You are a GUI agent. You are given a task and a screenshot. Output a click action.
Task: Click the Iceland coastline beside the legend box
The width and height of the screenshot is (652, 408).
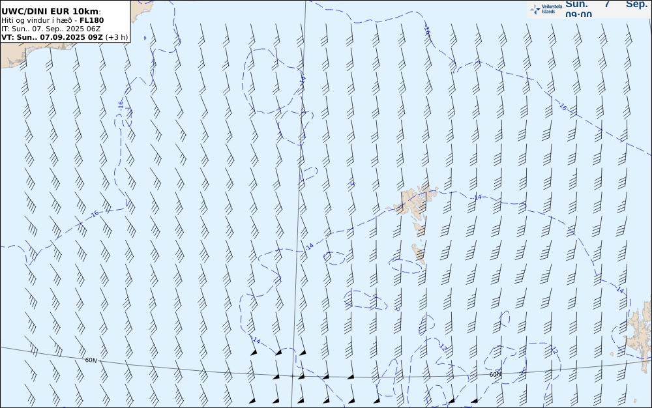point(141,12)
